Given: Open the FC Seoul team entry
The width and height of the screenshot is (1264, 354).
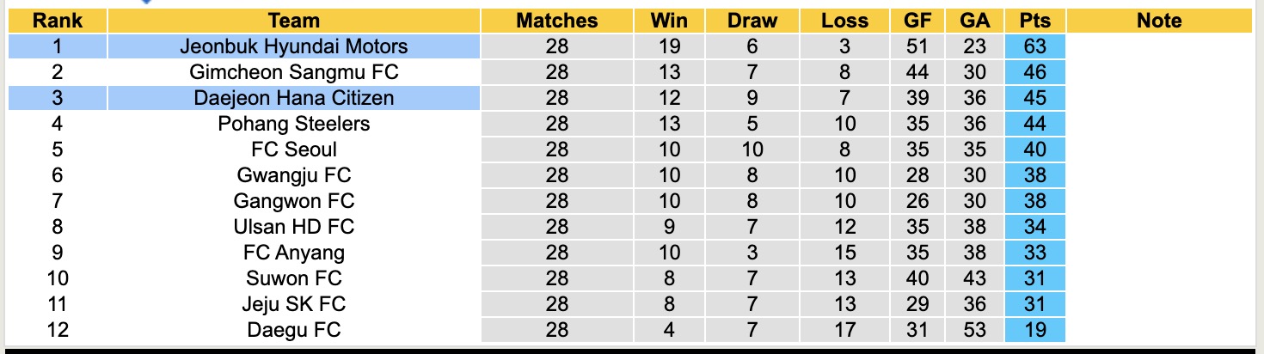Looking at the screenshot, I should pyautogui.click(x=294, y=150).
